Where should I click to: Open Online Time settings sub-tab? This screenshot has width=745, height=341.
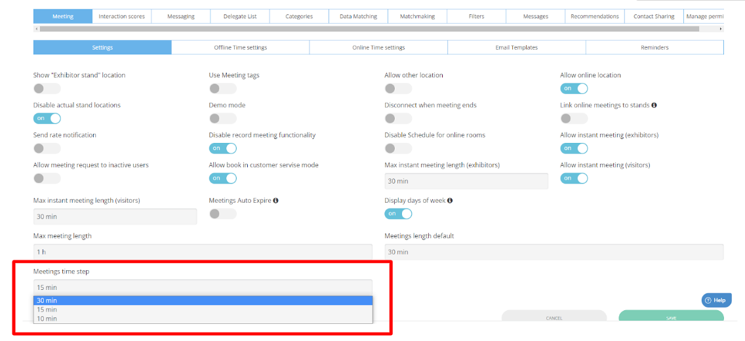pos(378,47)
